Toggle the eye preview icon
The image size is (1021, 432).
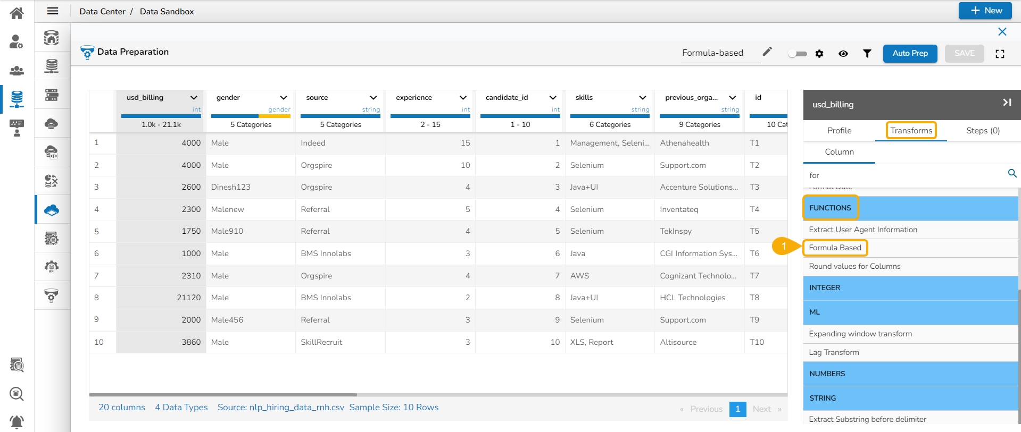(x=843, y=54)
